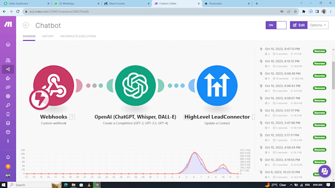Open File Explorer from the taskbar
Viewport: 335px width, 188px height.
click(73, 185)
